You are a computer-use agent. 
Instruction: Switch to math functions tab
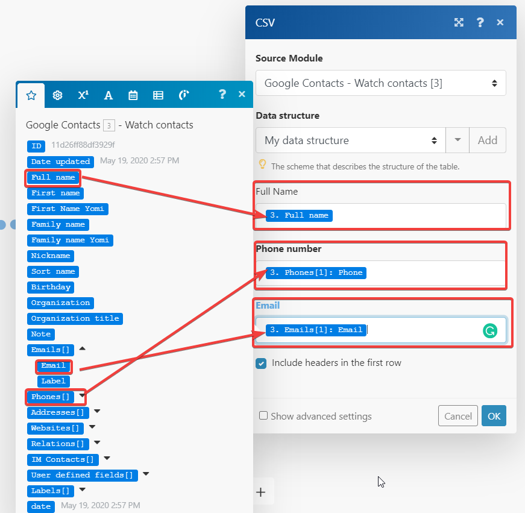[83, 95]
